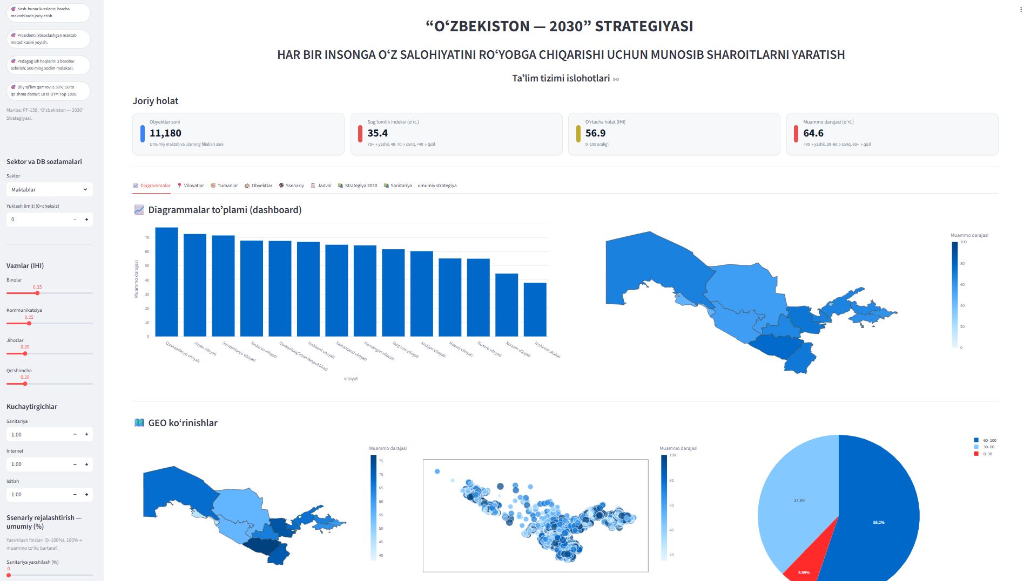The height and width of the screenshot is (581, 1024).
Task: Go to the umumiy strategiya tab
Action: pos(437,186)
